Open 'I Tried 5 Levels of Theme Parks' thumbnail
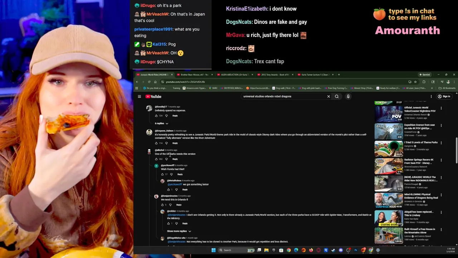The image size is (458, 258). (x=389, y=148)
